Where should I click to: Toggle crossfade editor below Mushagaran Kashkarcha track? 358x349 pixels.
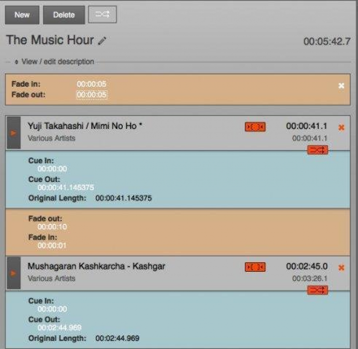pos(317,290)
